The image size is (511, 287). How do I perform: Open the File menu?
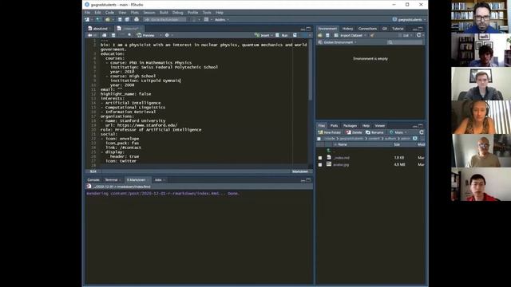click(x=87, y=13)
